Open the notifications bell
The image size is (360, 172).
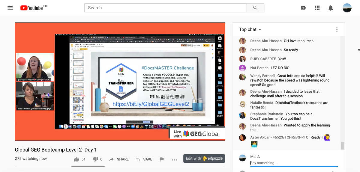[x=331, y=8]
